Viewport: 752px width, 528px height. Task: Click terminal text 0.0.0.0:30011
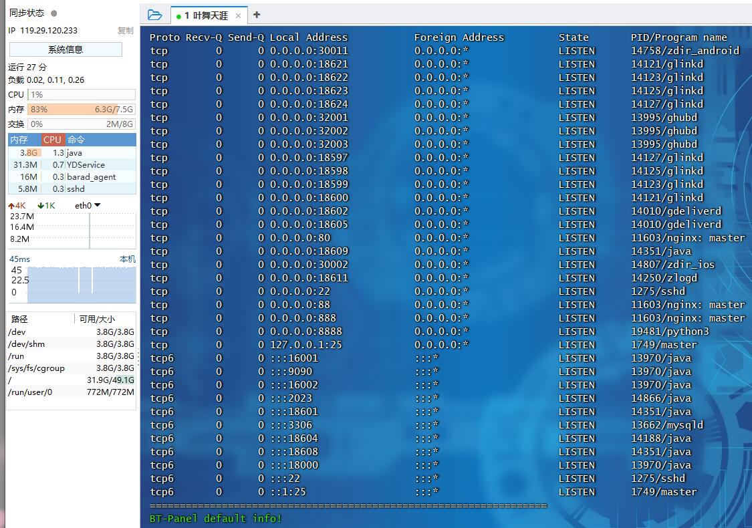(309, 50)
